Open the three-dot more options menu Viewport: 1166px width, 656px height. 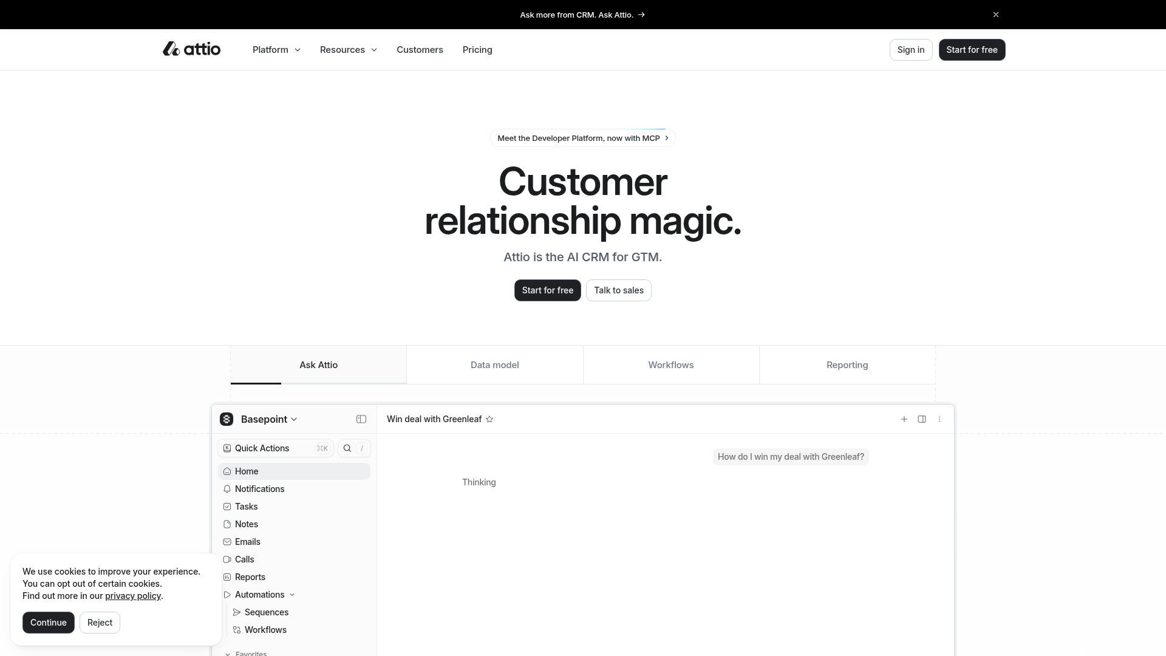[939, 419]
